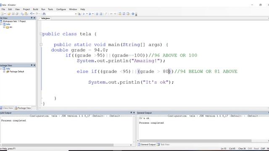Pin the Build Output panel
This screenshot has height=151, width=269.
(131, 112)
